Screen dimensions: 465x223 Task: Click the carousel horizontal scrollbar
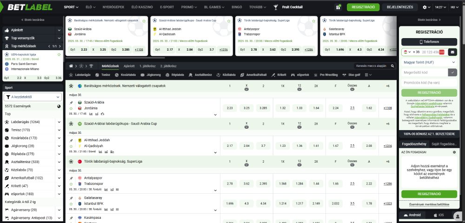pos(115,58)
